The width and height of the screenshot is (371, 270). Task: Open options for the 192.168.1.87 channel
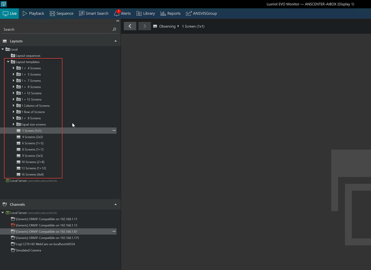pyautogui.click(x=114, y=231)
